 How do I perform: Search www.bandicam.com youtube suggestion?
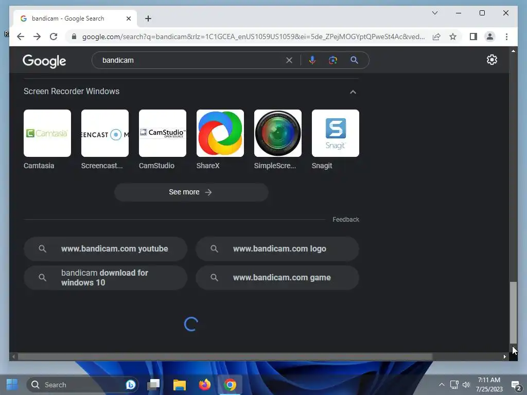[106, 249]
